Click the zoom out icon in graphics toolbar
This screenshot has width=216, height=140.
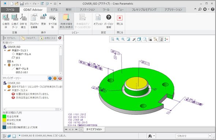tap(123, 39)
